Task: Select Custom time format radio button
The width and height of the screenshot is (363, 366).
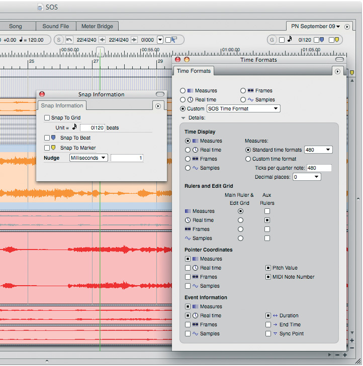Action: point(248,159)
